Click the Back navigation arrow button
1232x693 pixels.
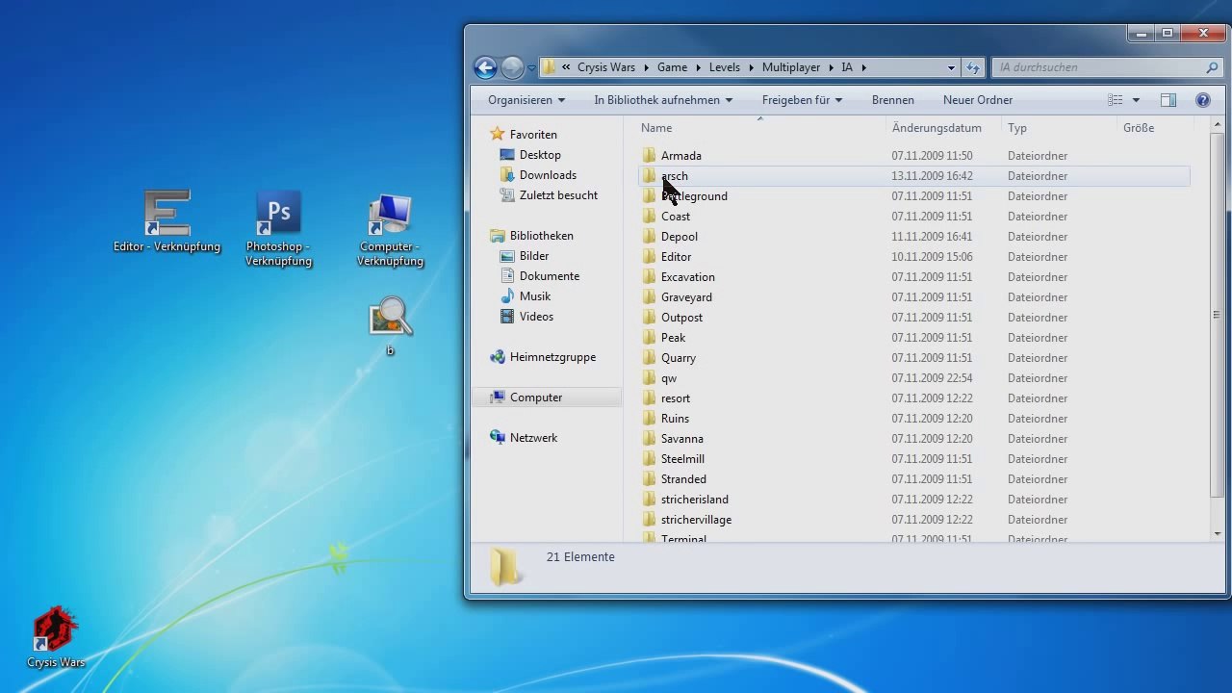pos(485,67)
